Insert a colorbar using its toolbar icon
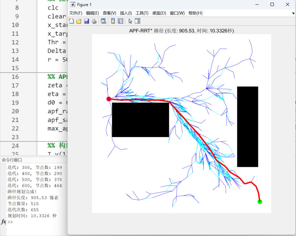The width and height of the screenshot is (296, 236). pos(113,21)
